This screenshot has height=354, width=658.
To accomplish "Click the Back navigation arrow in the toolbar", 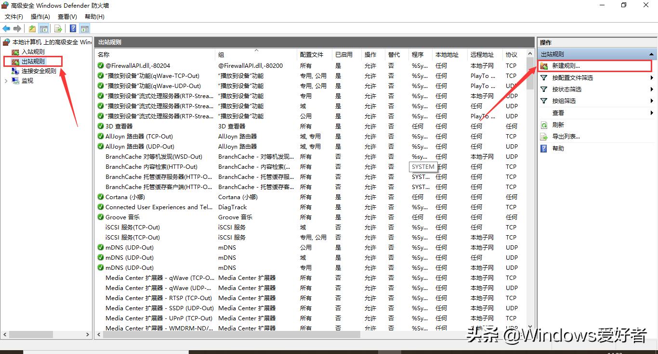I will click(6, 28).
